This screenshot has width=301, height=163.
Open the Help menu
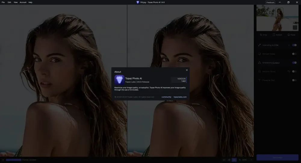(x=30, y=2)
